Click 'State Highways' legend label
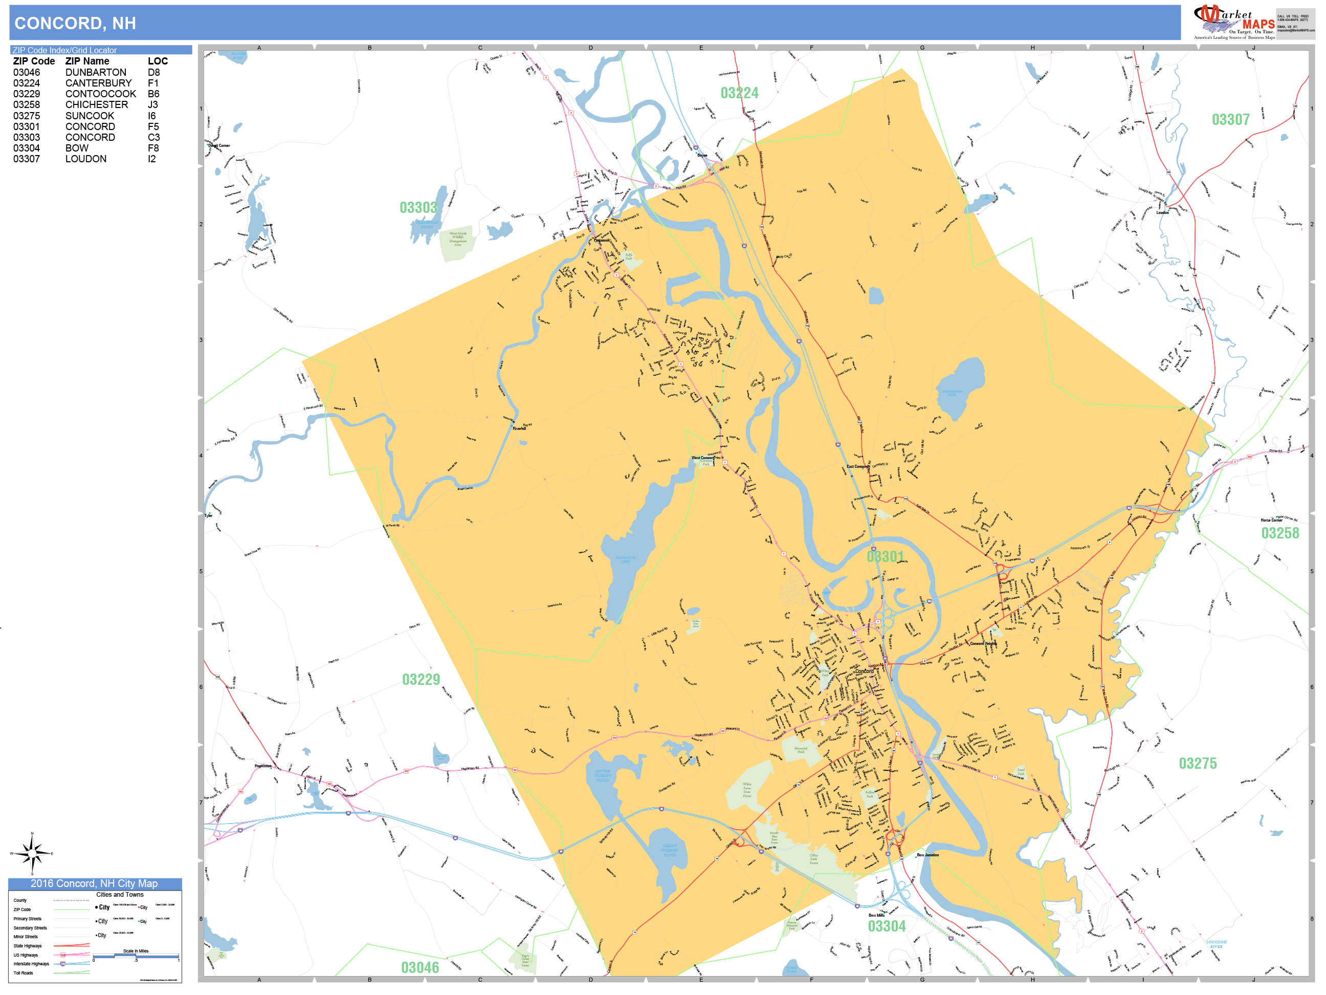Screen dimensions: 1326x995 click(x=28, y=946)
